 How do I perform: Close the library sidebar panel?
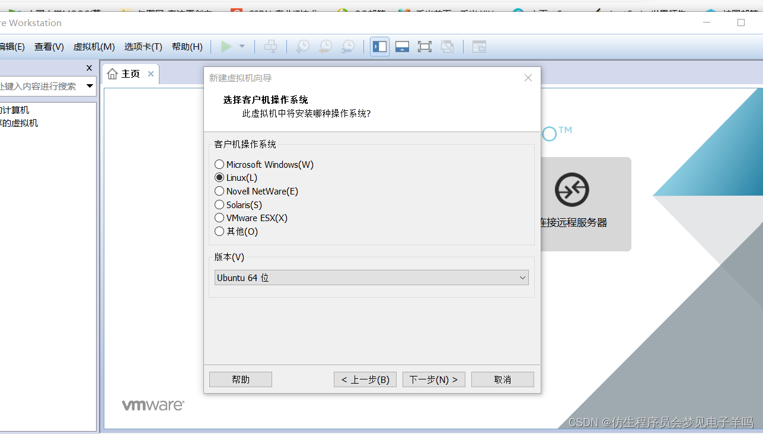[x=90, y=68]
